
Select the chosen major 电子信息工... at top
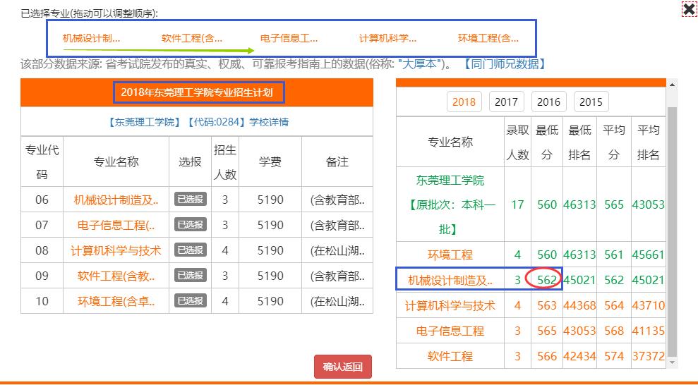point(289,38)
